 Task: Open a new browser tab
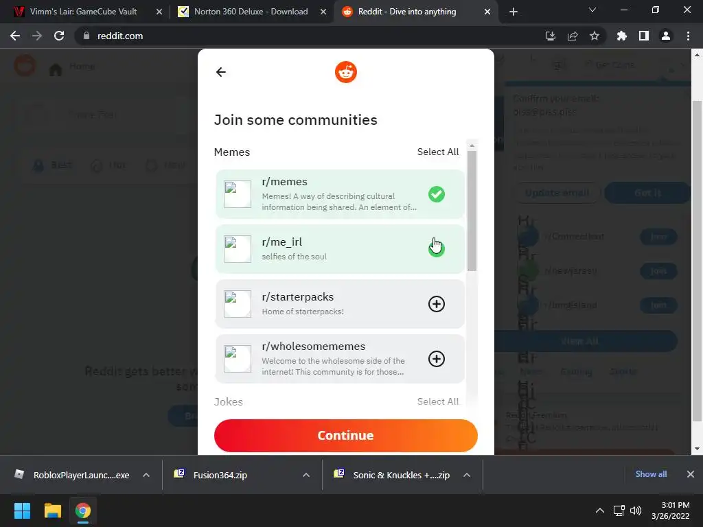[x=514, y=12]
